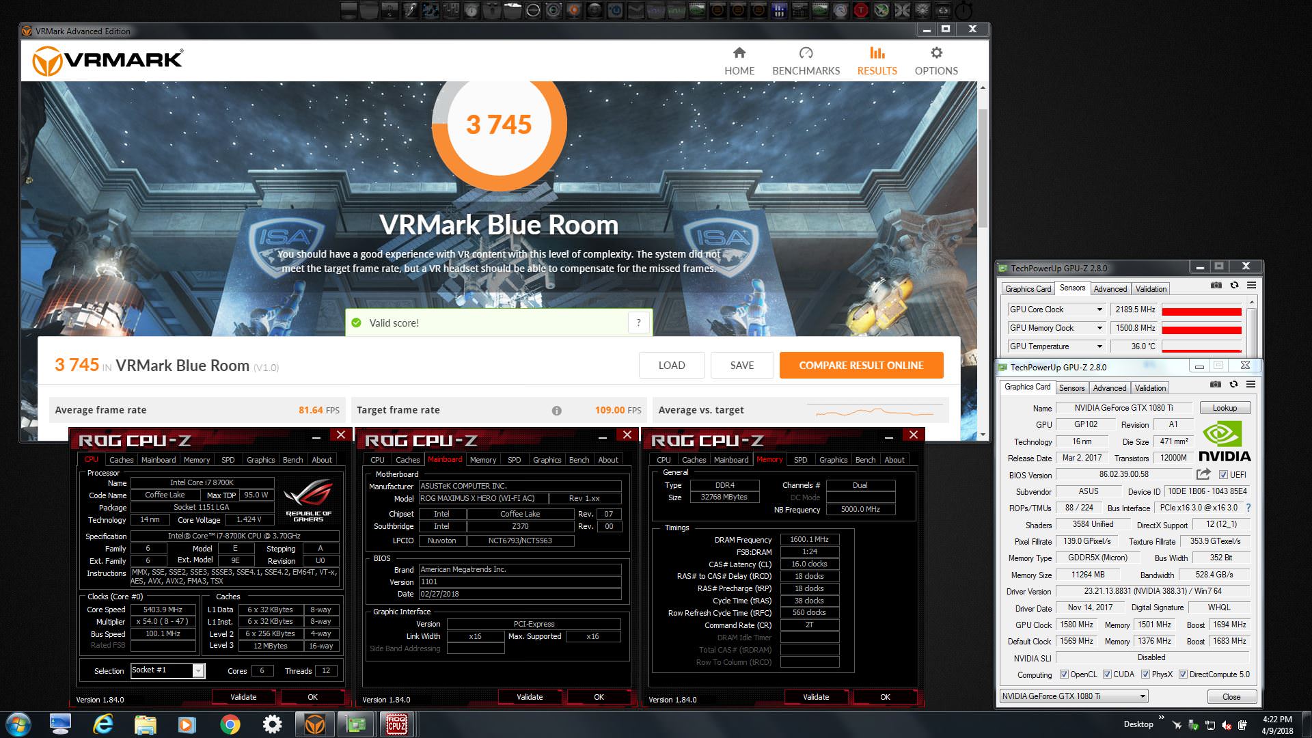Toggle CUDA checkbox
The image size is (1312, 738).
(x=1107, y=674)
